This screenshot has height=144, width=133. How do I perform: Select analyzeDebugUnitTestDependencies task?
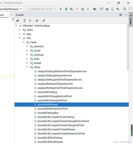pos(60,80)
